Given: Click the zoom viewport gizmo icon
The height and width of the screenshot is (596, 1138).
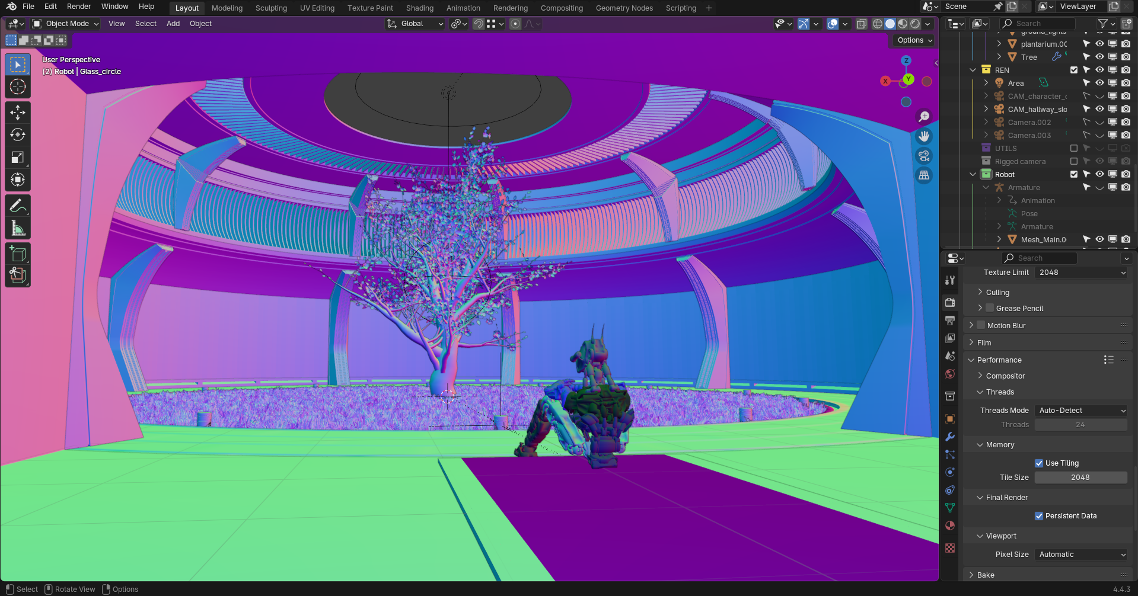Looking at the screenshot, I should [x=924, y=117].
